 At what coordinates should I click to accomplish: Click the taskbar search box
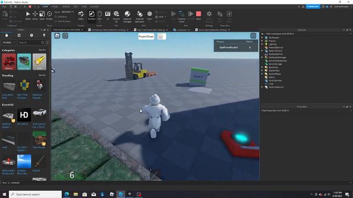click(x=35, y=194)
